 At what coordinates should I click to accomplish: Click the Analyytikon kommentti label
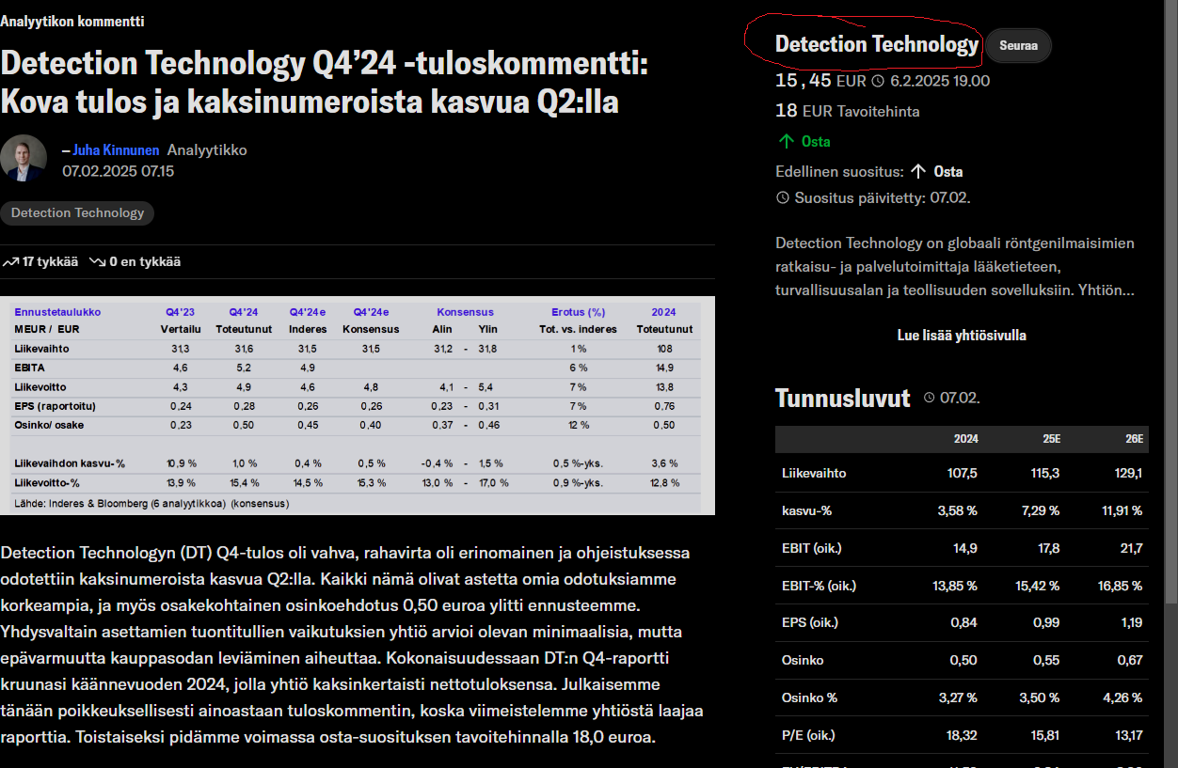point(72,21)
